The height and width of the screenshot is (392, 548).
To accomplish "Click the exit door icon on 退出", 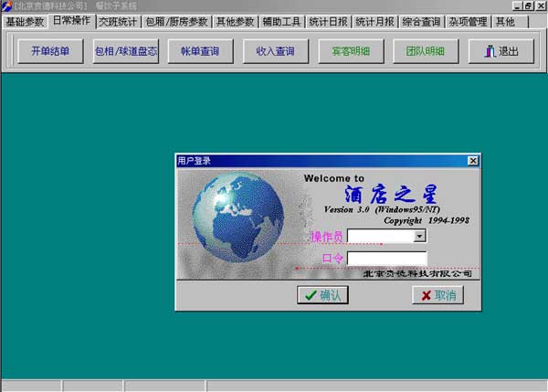I will click(490, 51).
